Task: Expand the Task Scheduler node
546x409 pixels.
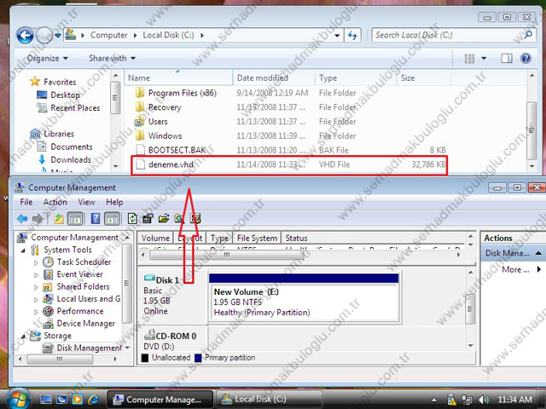Action: [x=36, y=262]
